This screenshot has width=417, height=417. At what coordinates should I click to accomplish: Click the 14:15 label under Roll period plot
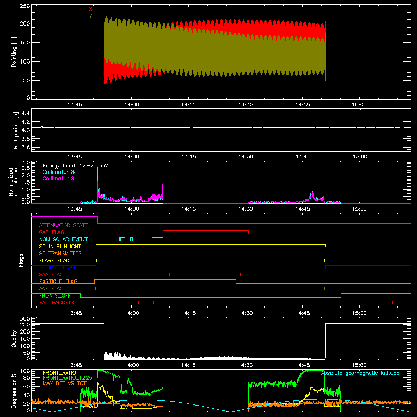[189, 157]
